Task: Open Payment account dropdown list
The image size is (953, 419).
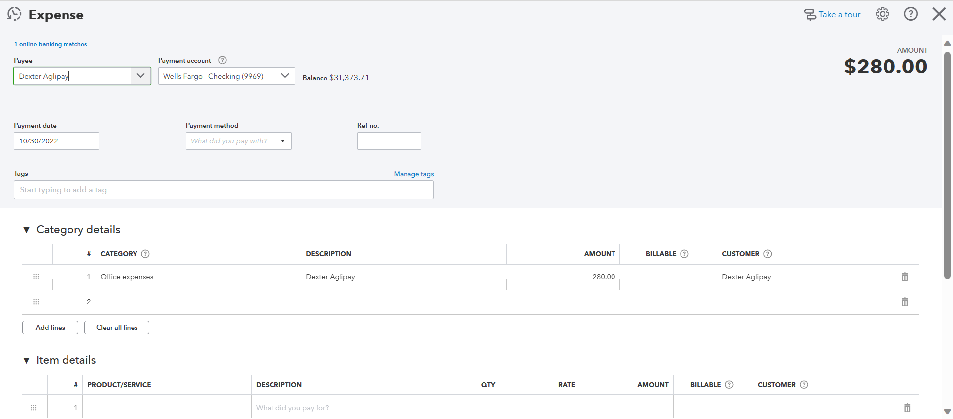Action: pos(285,76)
